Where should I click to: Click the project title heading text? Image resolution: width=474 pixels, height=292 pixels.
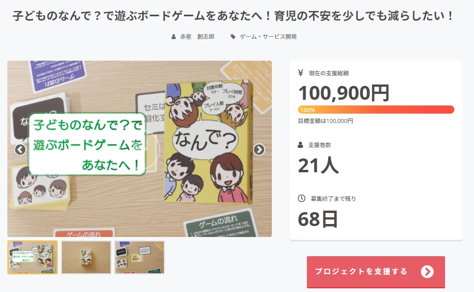point(233,16)
